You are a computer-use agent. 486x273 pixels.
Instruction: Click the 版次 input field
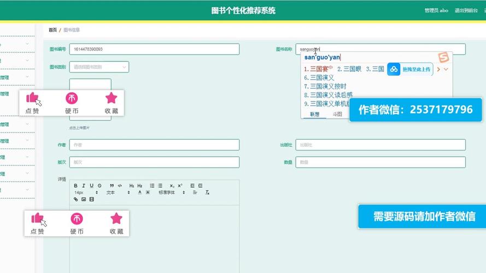(x=154, y=162)
